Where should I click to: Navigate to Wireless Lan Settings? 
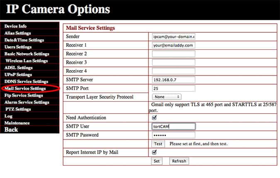click(x=27, y=61)
